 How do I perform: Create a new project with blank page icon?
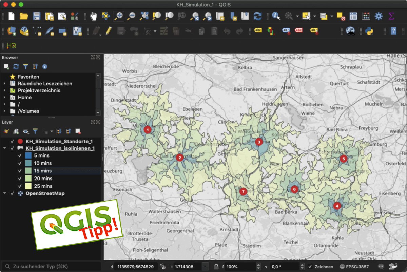point(12,16)
